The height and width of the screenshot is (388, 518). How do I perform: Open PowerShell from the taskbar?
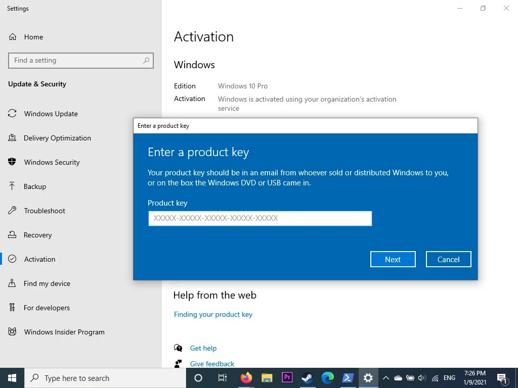348,378
